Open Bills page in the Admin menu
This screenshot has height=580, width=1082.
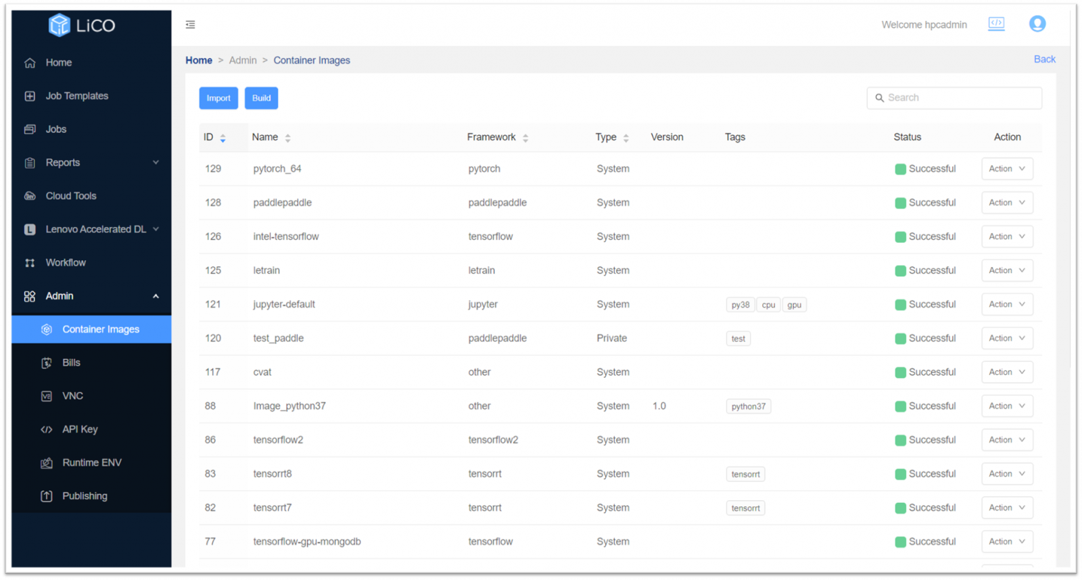(71, 363)
